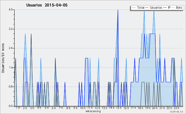The height and width of the screenshot is (114, 186).
Task: Click the "21 h" x-axis label
Action: pyautogui.click(x=162, y=108)
